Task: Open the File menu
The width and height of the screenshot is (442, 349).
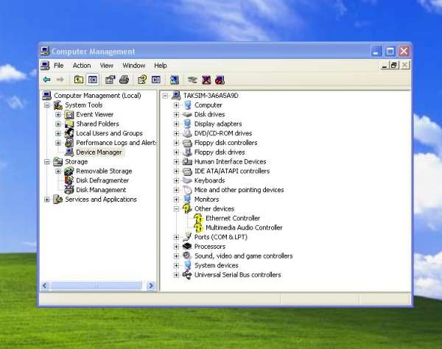Action: coord(59,66)
